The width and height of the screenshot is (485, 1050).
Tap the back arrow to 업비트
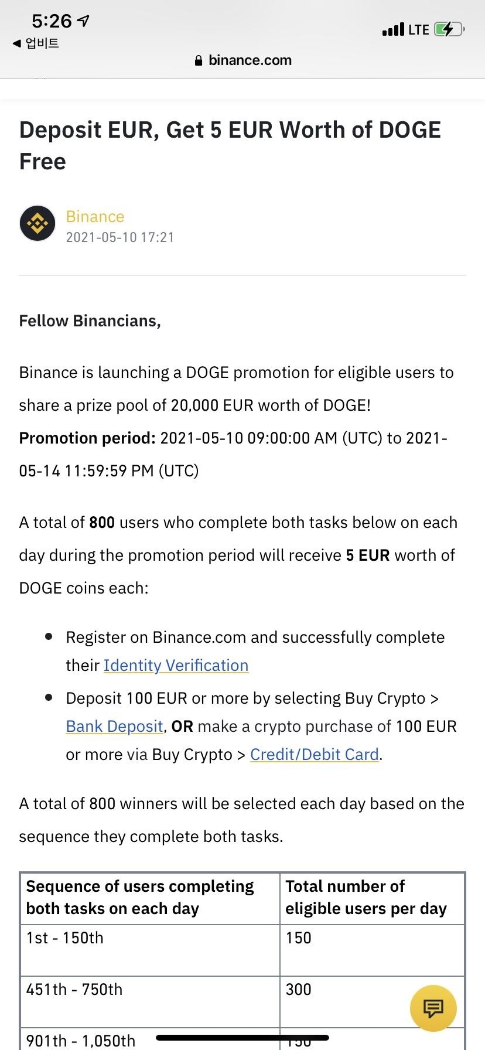[17, 43]
